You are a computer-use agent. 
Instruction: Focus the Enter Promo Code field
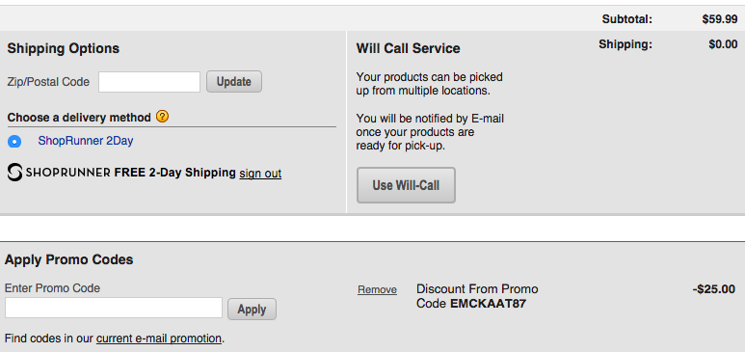pyautogui.click(x=114, y=308)
